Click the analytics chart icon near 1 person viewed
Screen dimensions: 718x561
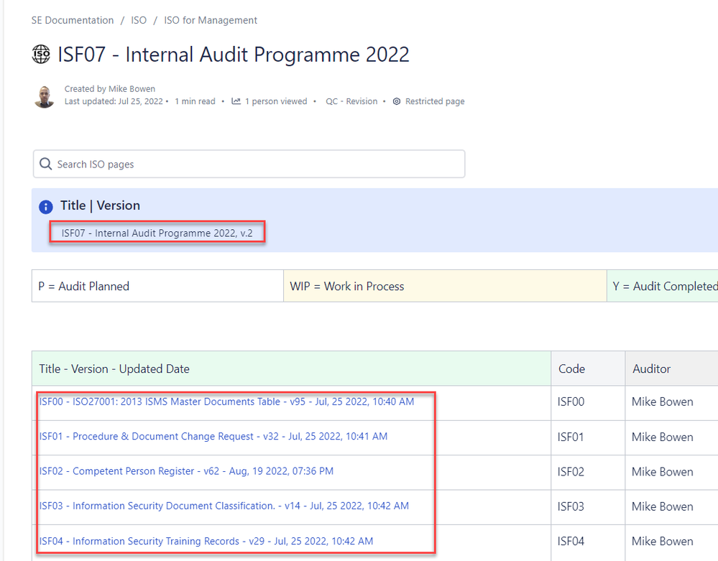[x=236, y=101]
